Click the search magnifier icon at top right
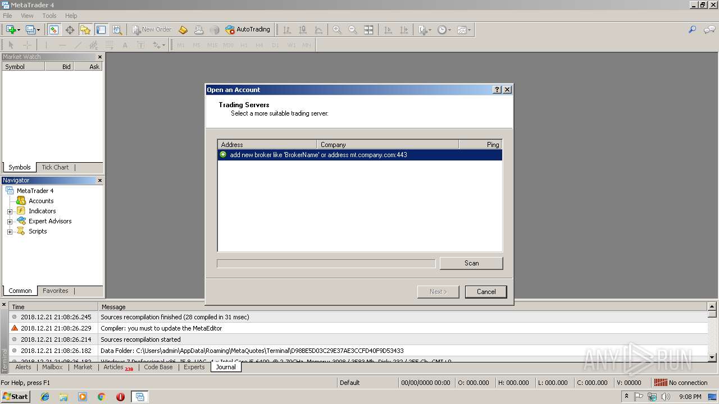 pos(692,30)
